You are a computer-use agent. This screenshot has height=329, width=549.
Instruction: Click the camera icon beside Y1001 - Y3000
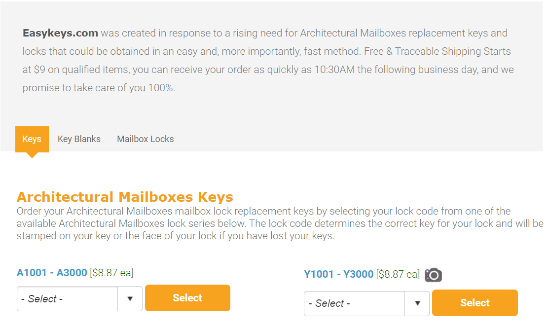[433, 275]
